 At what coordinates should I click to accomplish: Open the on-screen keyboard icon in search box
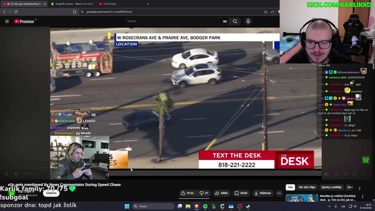[x=225, y=21]
